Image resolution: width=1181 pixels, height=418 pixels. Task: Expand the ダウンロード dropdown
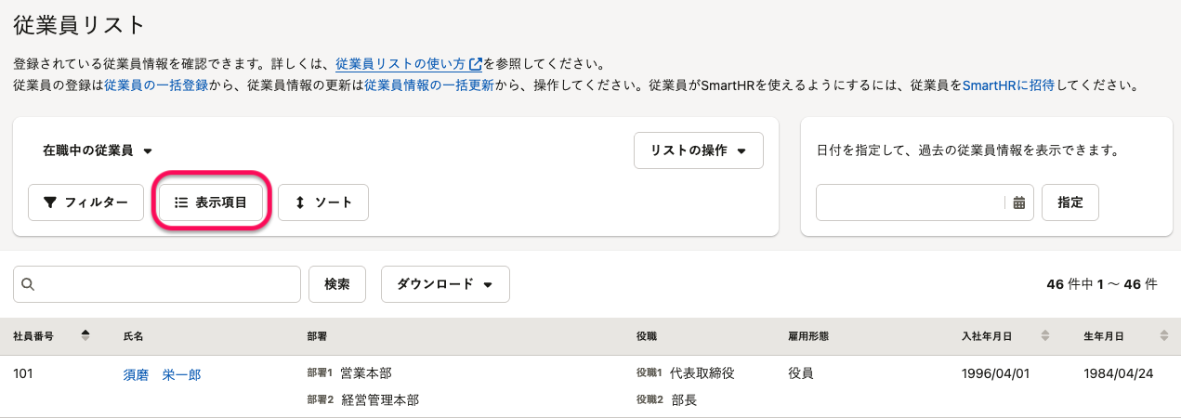click(x=445, y=284)
